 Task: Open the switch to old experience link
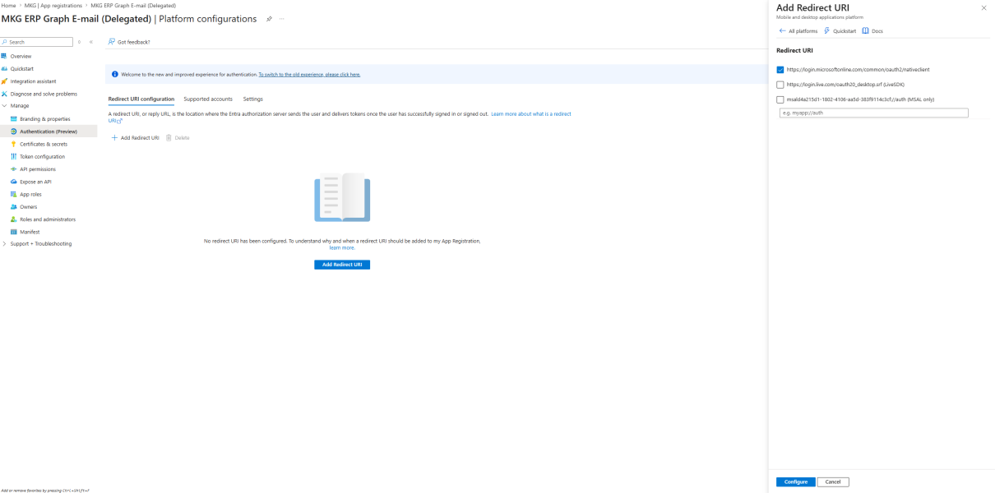[x=309, y=75]
